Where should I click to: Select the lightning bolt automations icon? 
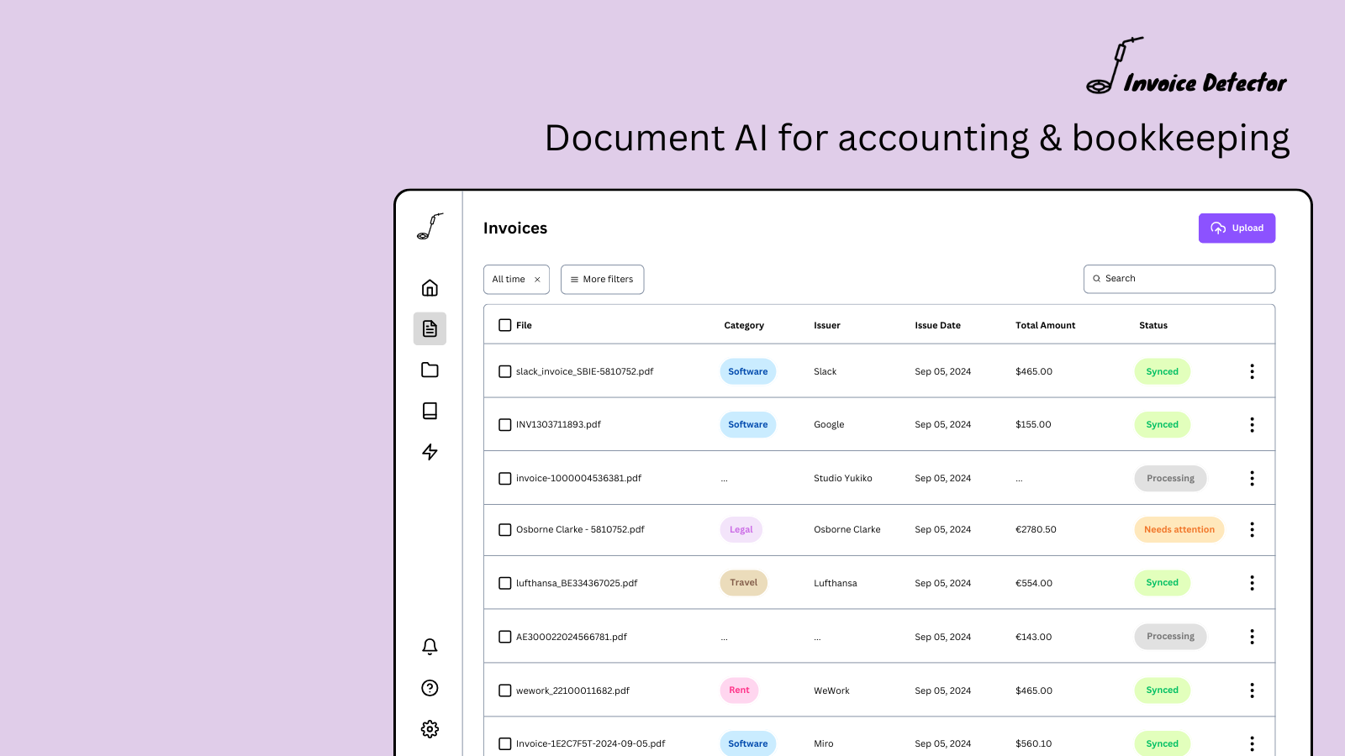[x=430, y=452]
